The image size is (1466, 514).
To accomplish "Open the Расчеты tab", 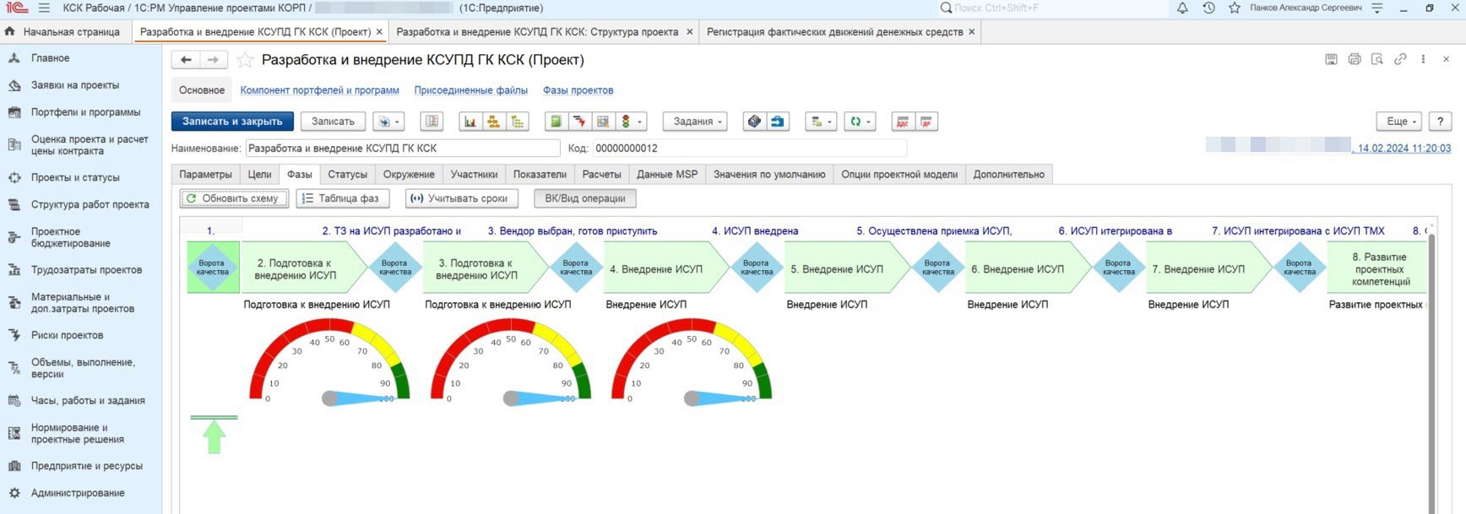I will (601, 175).
